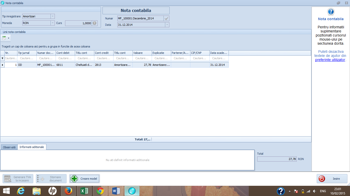Sort by Nr. column header

tap(11, 53)
